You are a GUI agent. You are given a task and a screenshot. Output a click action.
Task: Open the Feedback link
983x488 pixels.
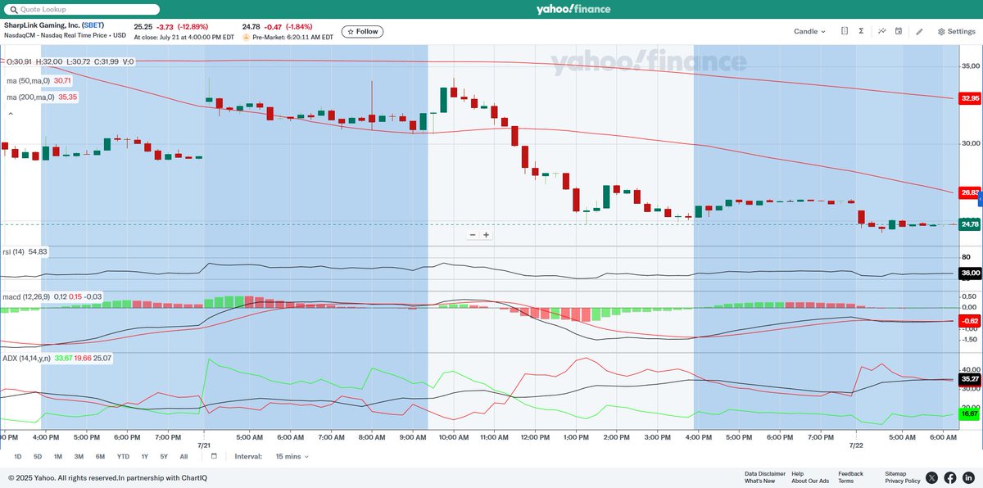(850, 473)
